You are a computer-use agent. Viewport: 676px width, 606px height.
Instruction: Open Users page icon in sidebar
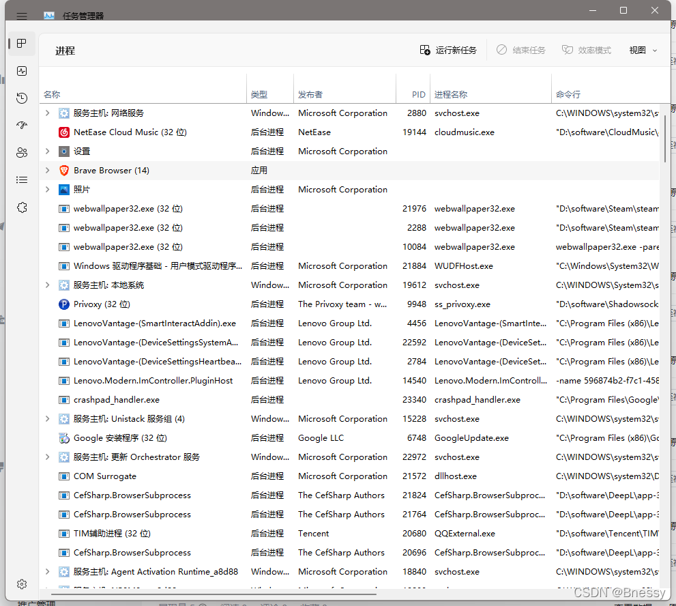click(x=22, y=152)
